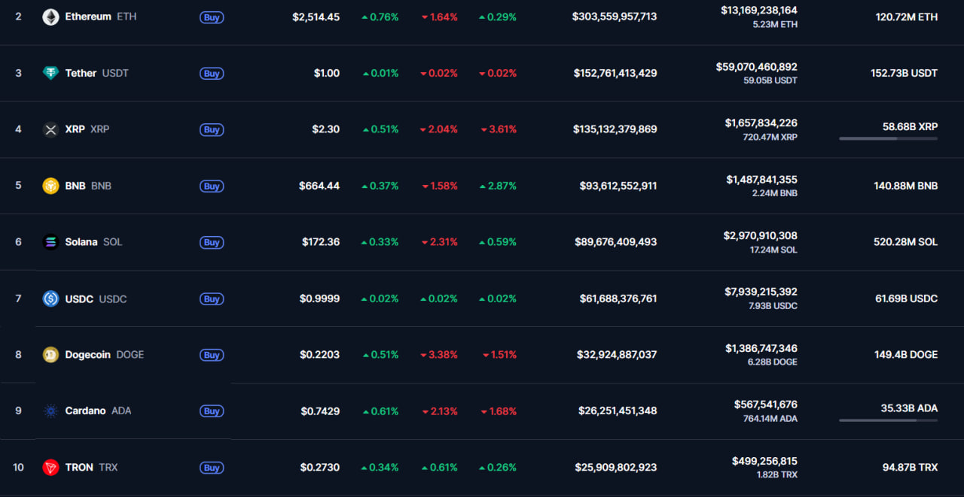
Task: Open the XRP name link
Action: [87, 129]
